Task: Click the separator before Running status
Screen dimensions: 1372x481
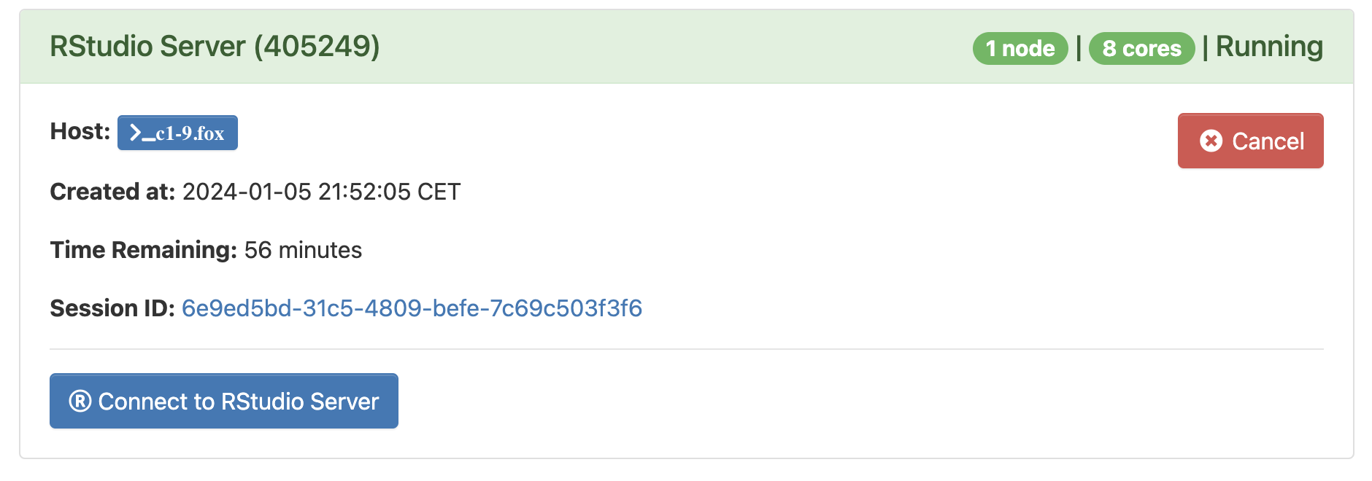Action: [1205, 48]
